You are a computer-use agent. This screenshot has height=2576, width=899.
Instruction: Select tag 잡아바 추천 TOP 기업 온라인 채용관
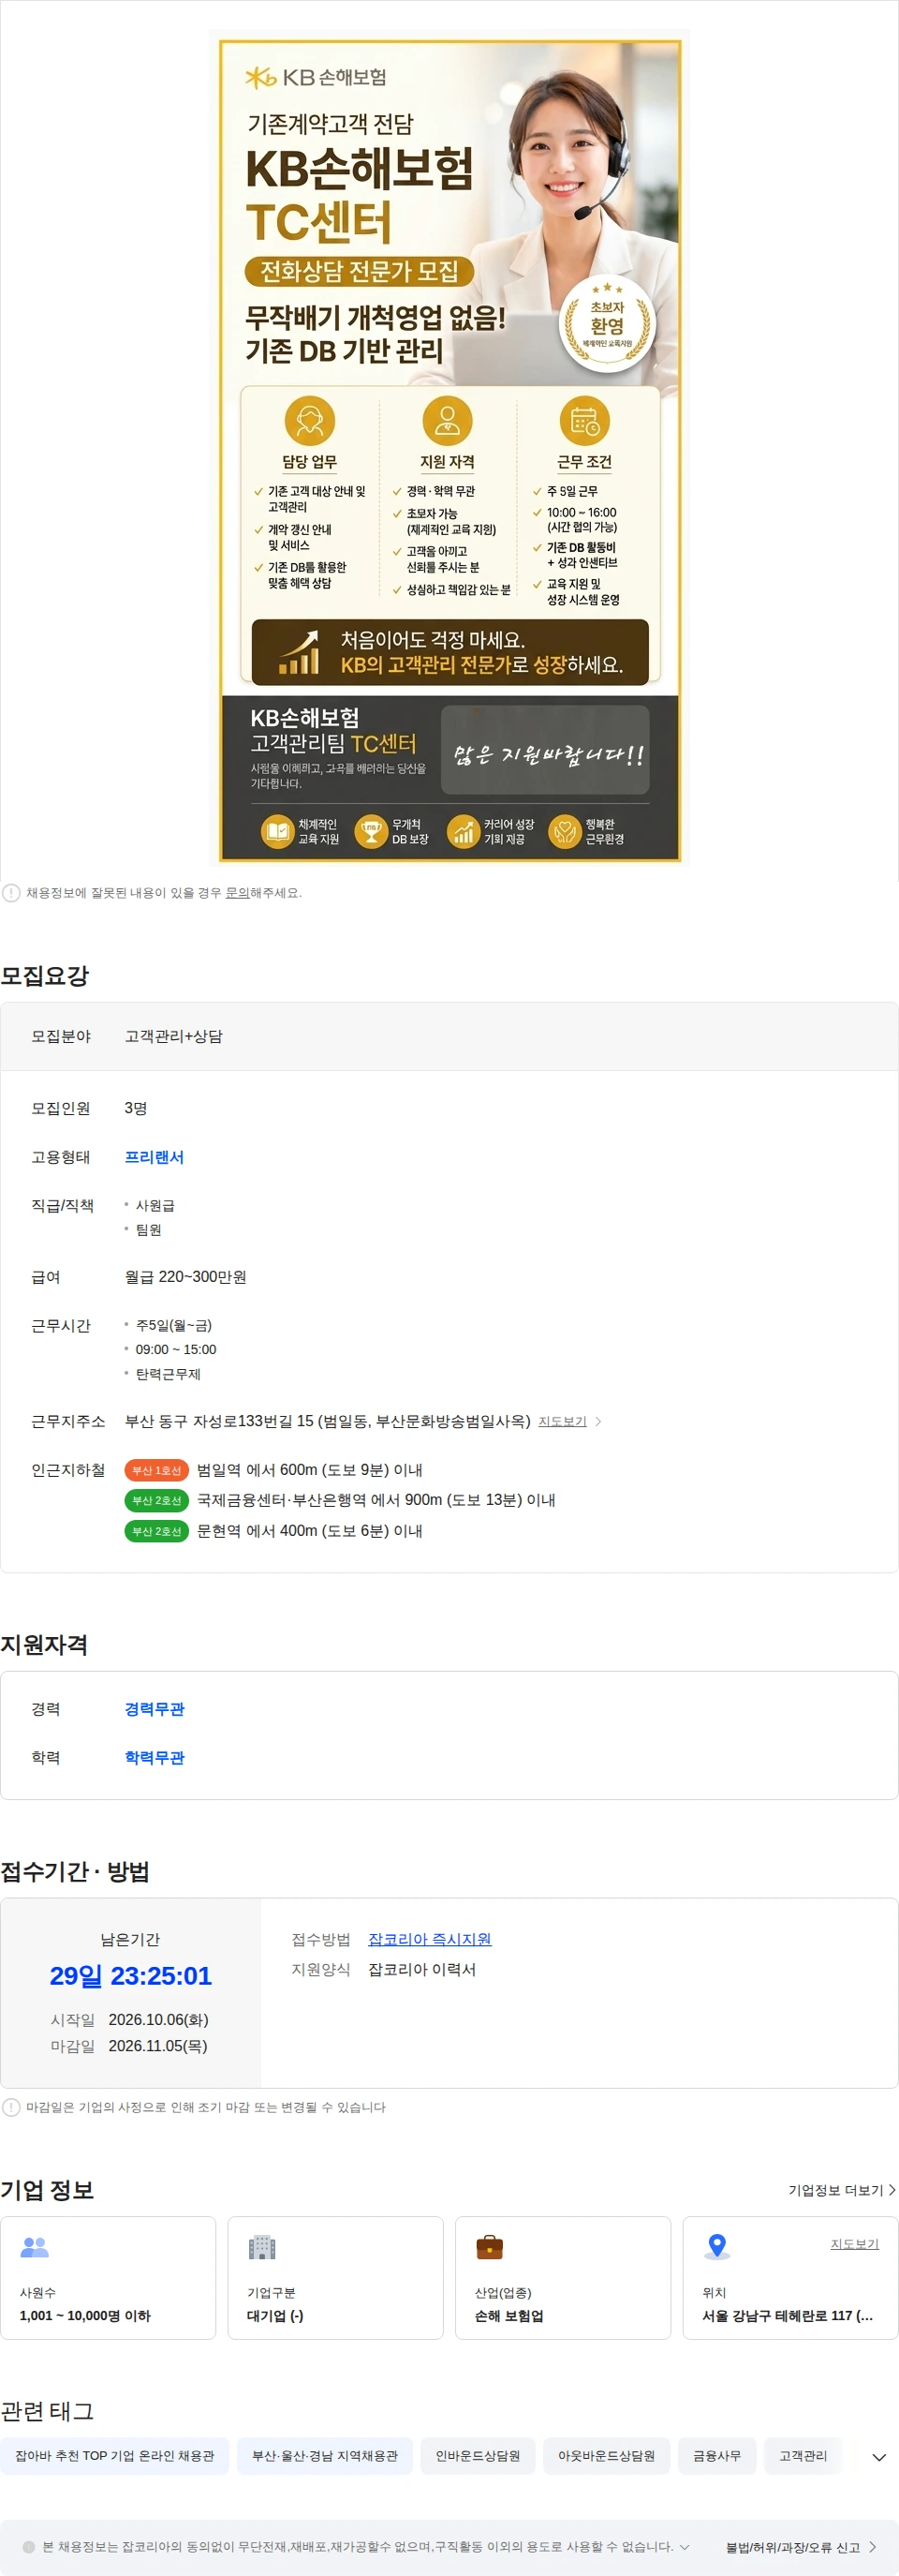(115, 2456)
